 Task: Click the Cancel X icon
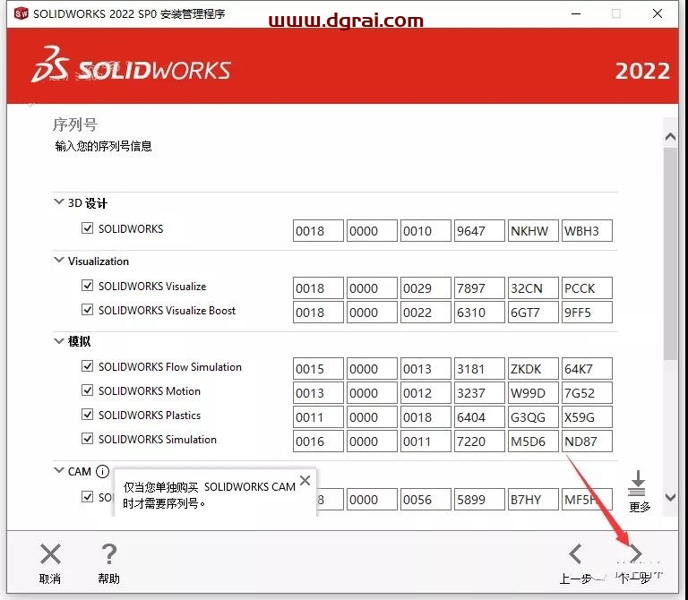[50, 554]
